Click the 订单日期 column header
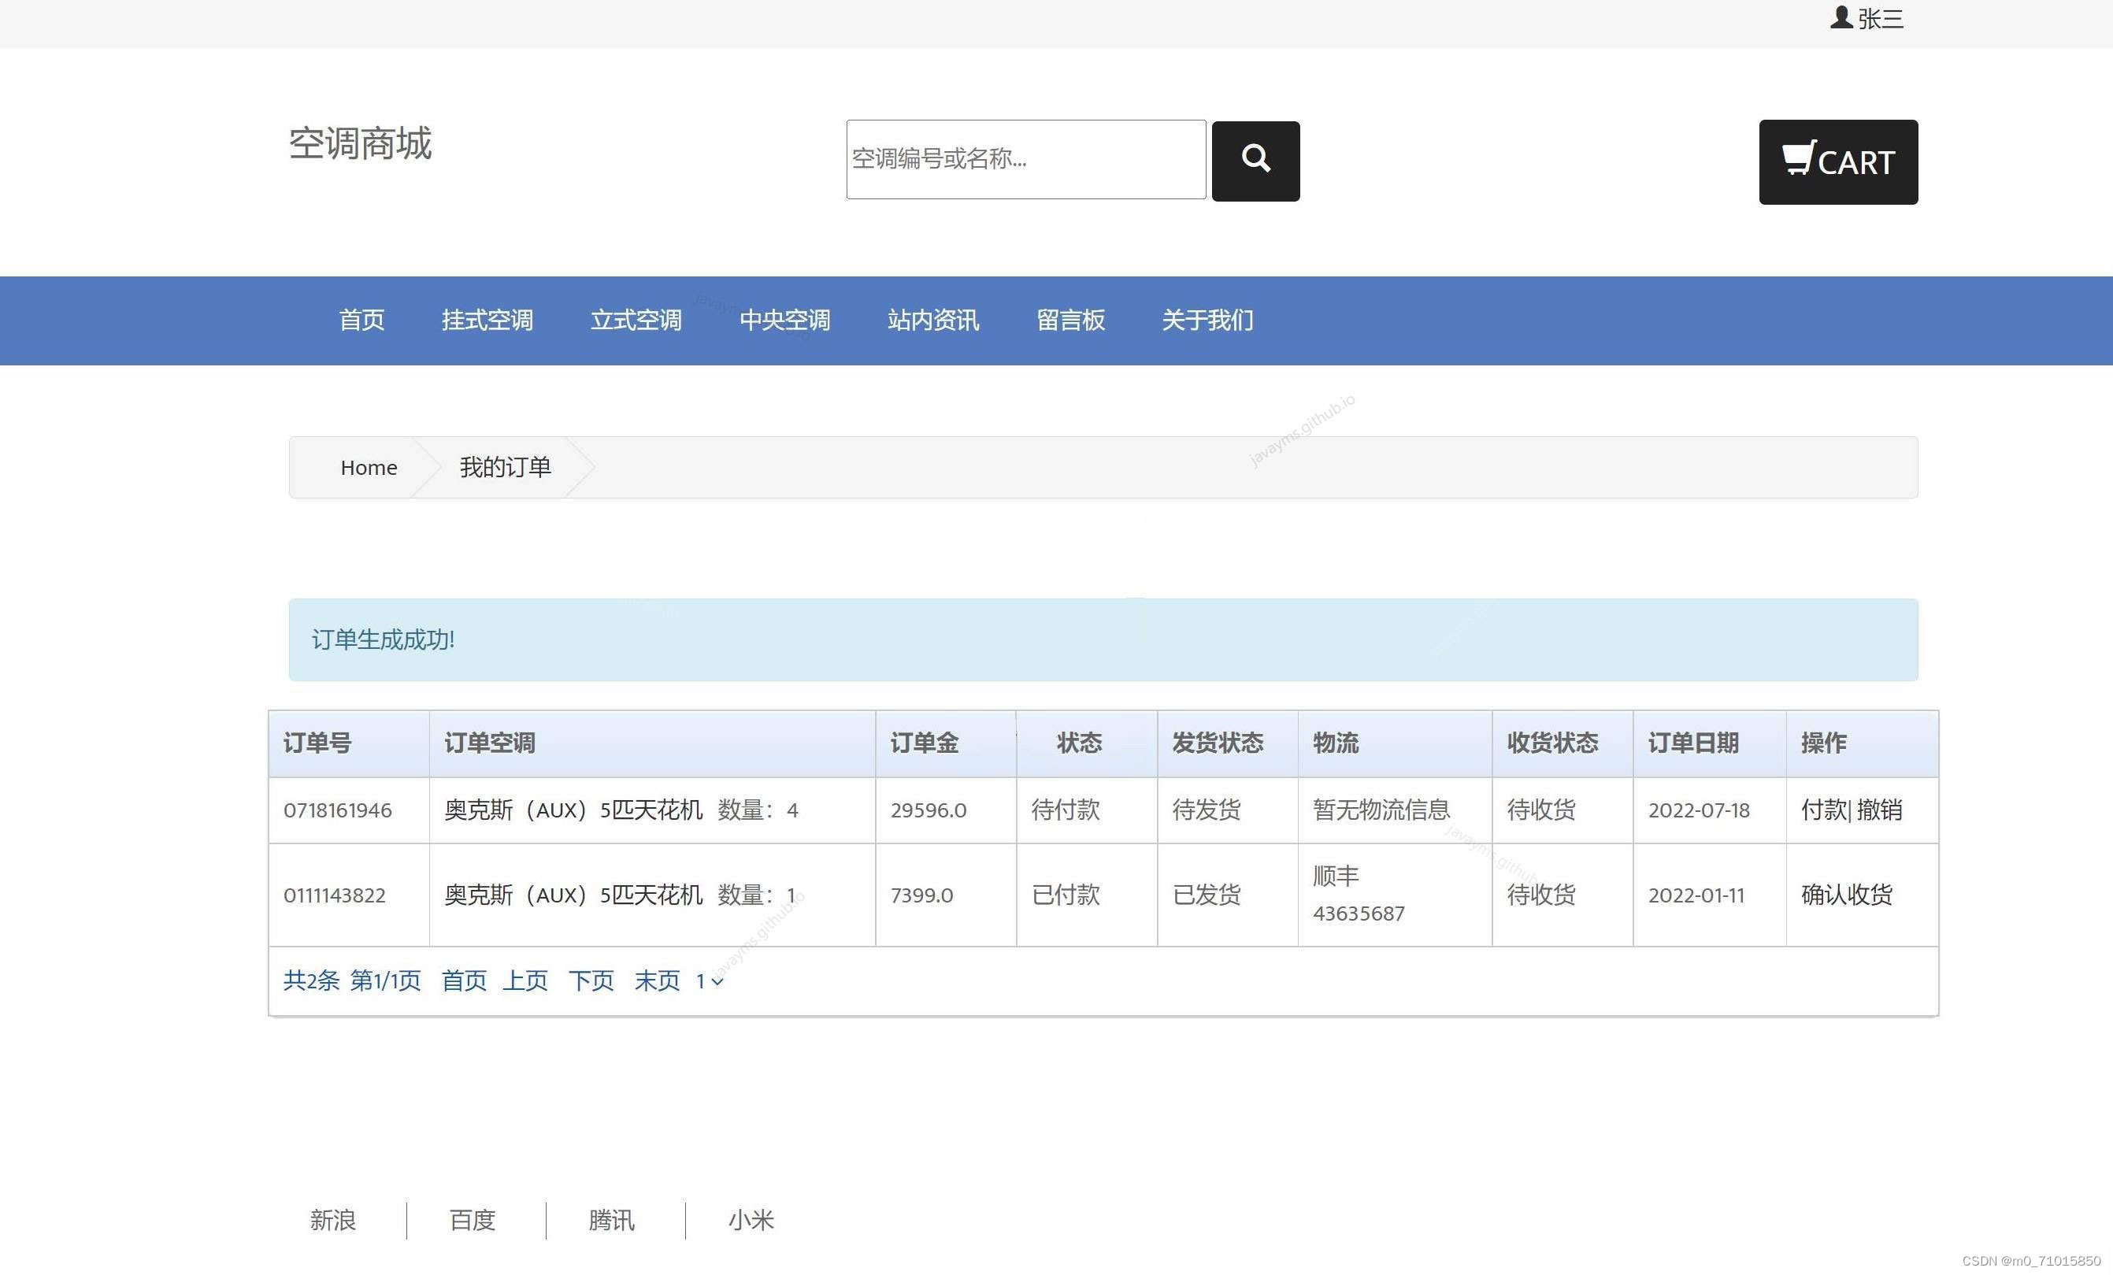Viewport: 2113px width, 1275px height. tap(1709, 743)
